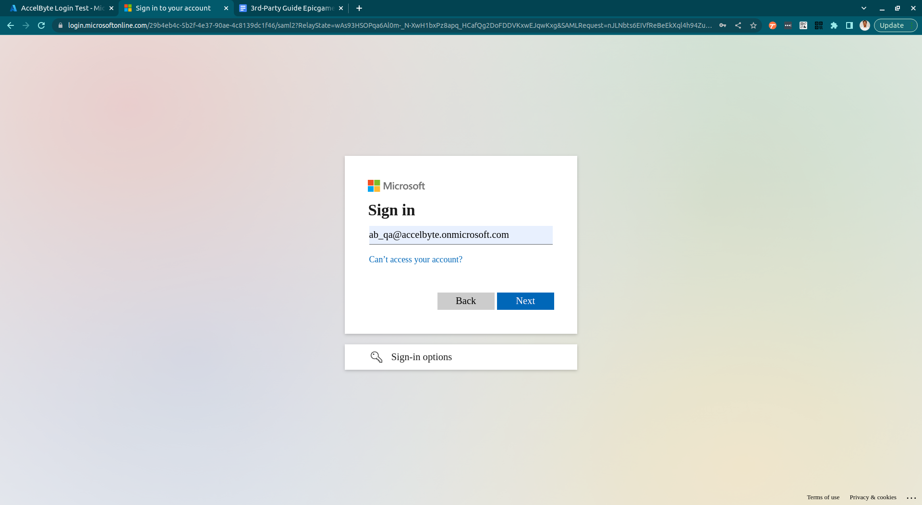Click the Microsoft logo
This screenshot has width=922, height=505.
(x=396, y=186)
